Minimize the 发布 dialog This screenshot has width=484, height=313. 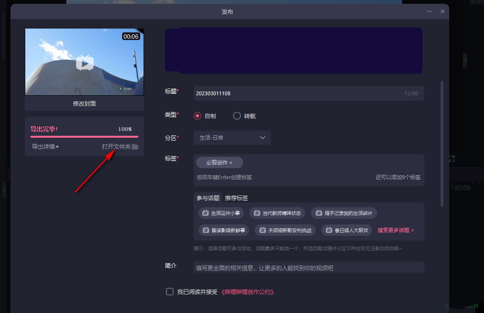[x=429, y=11]
